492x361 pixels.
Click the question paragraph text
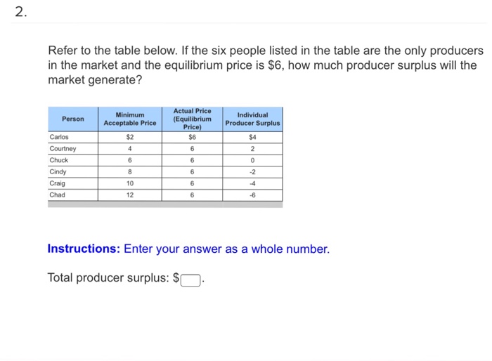pos(266,65)
